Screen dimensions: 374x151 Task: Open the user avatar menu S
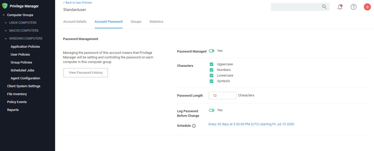click(x=367, y=7)
